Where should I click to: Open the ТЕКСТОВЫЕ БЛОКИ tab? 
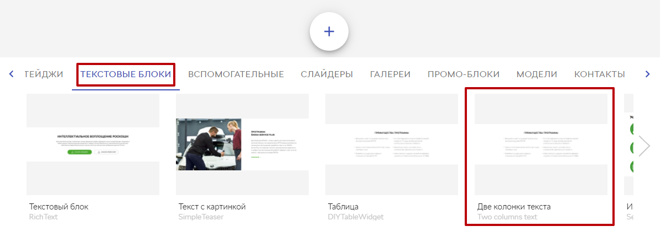tap(126, 74)
